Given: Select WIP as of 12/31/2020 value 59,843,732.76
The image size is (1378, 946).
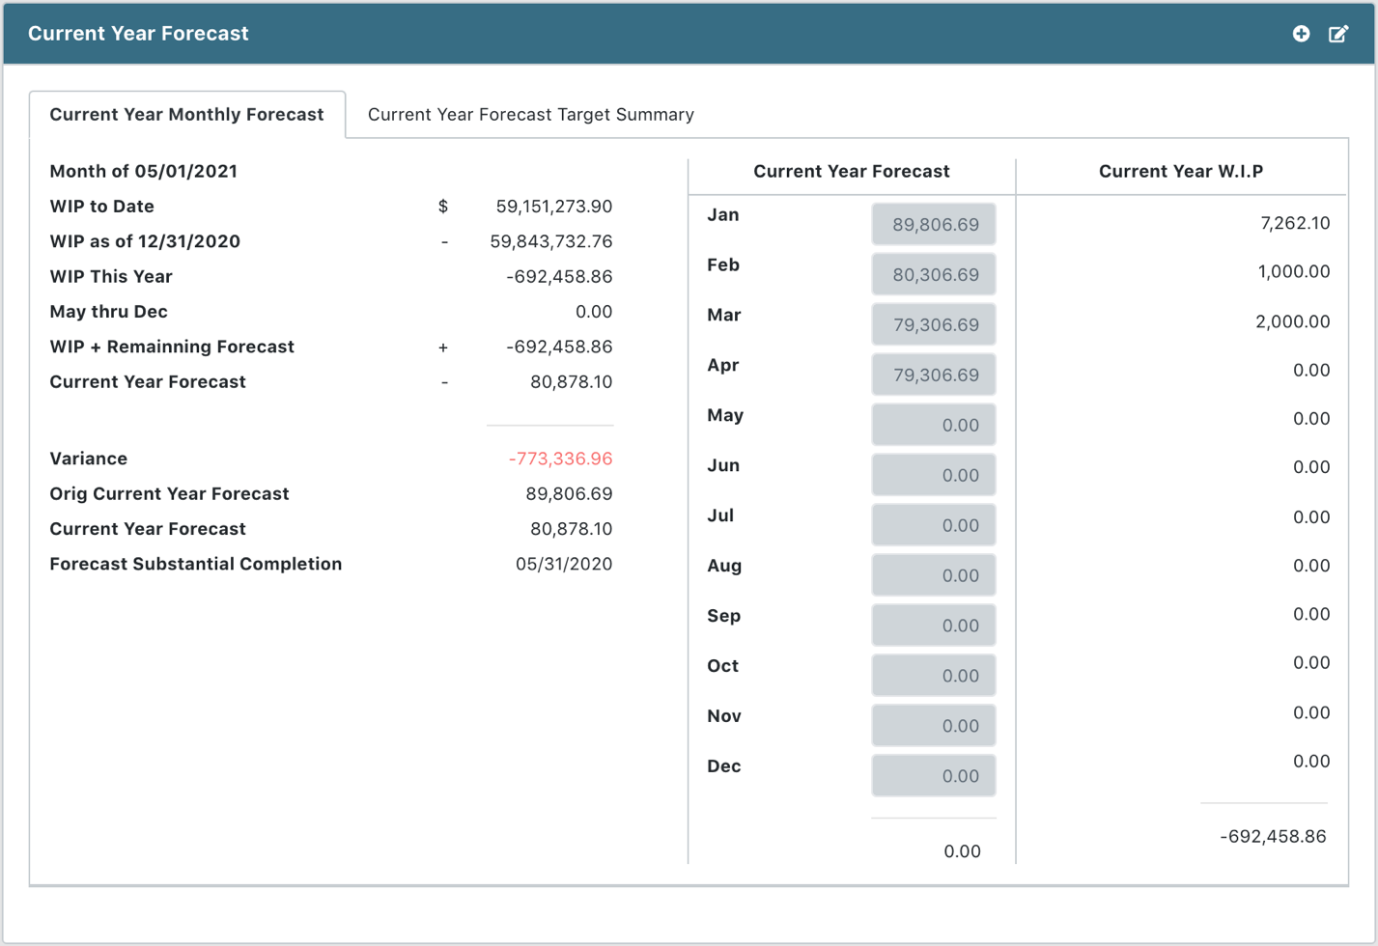Looking at the screenshot, I should [550, 241].
